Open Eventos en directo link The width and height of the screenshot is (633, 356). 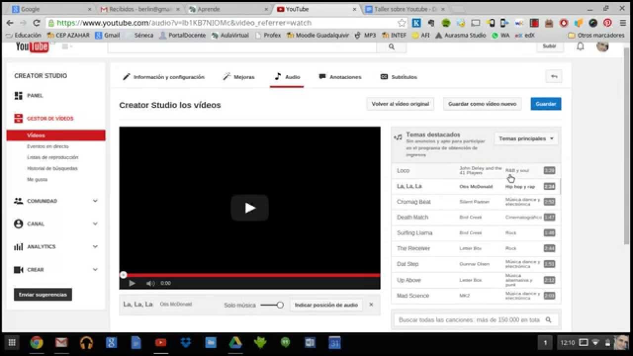pos(47,146)
